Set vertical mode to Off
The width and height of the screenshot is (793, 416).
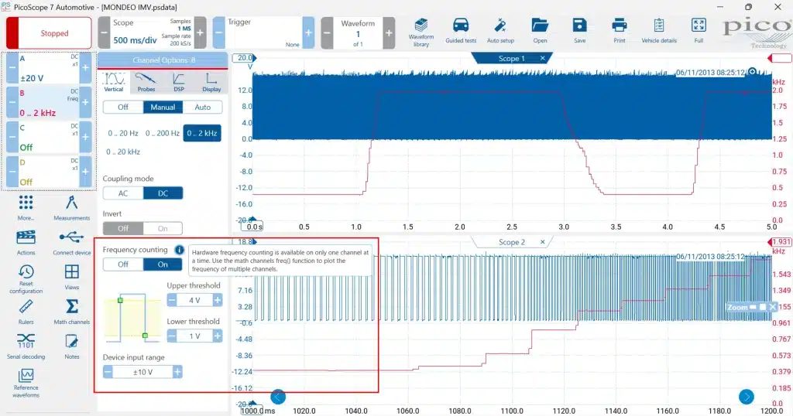(x=123, y=107)
